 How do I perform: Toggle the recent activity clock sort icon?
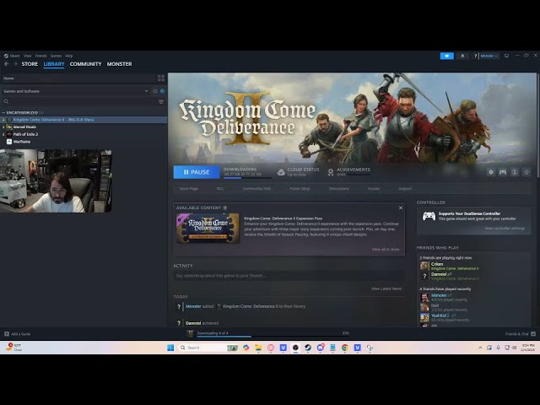click(x=155, y=91)
